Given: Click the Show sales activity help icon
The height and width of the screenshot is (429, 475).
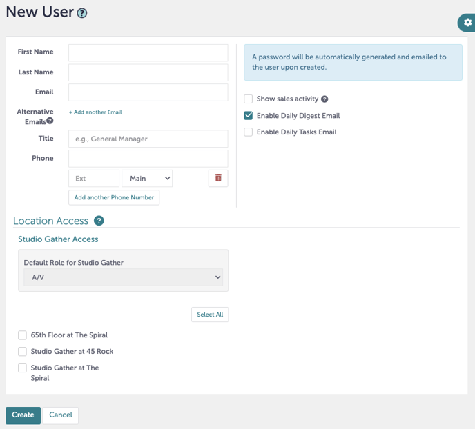Looking at the screenshot, I should (324, 99).
